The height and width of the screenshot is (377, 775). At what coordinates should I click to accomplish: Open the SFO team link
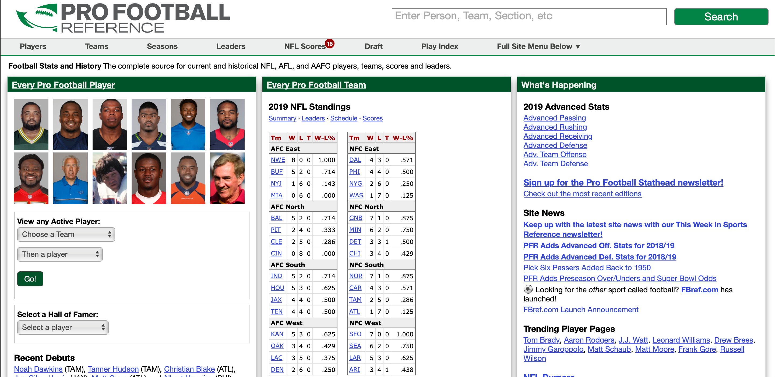click(x=355, y=334)
